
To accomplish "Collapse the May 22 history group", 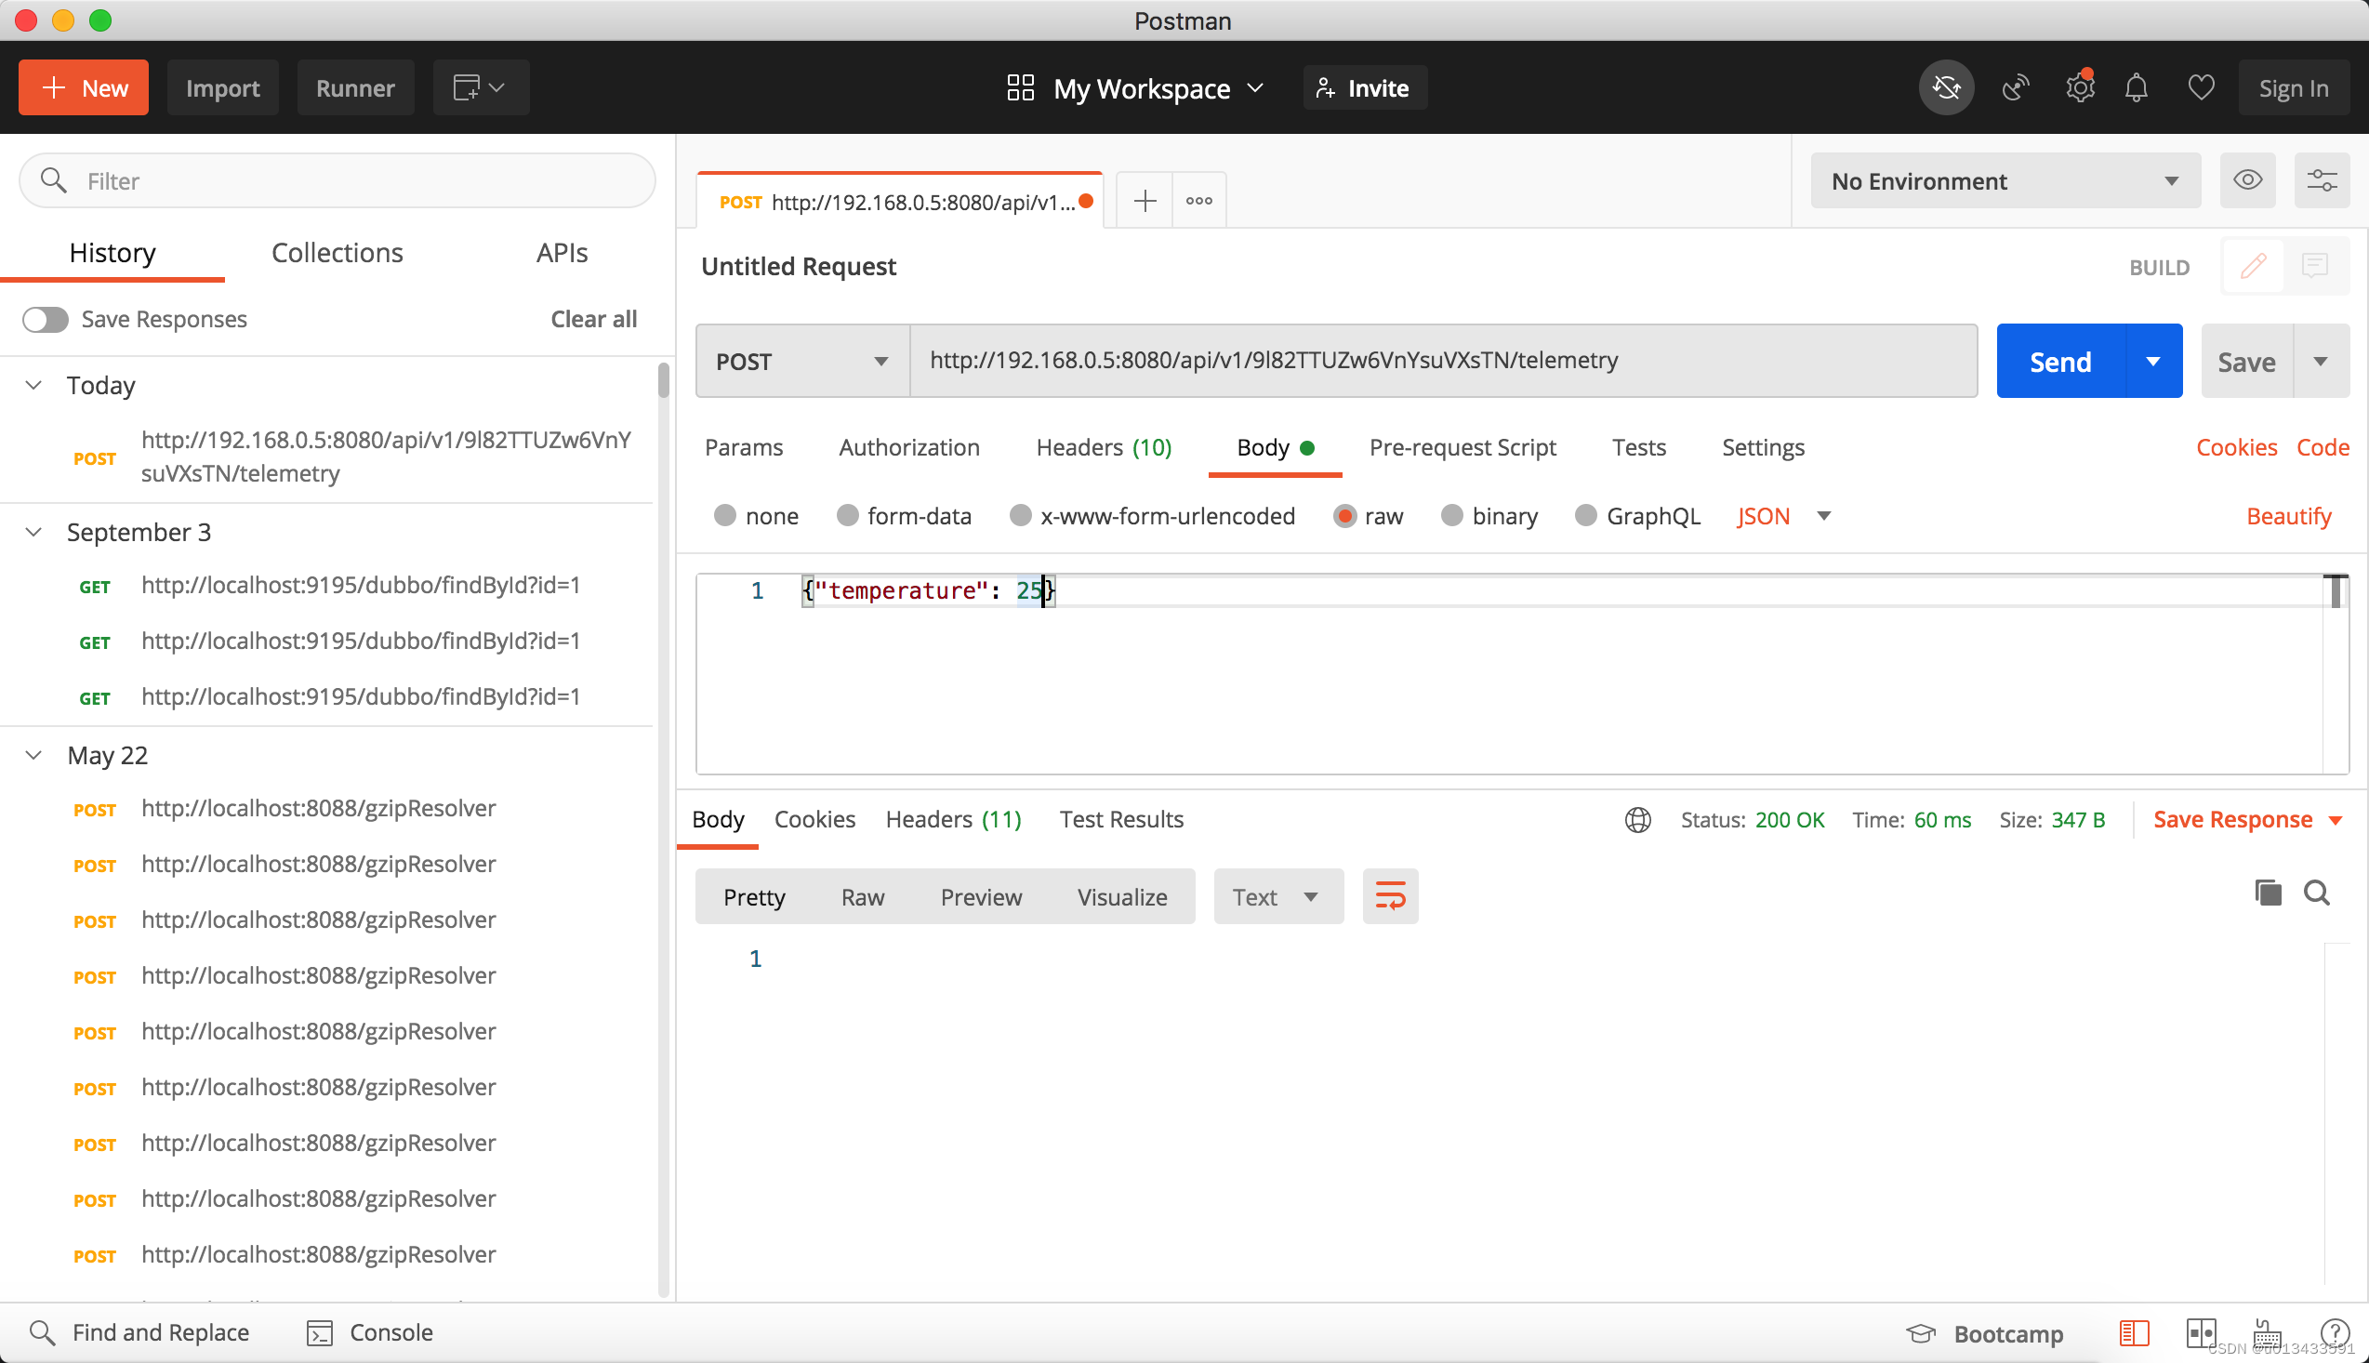I will pos(33,756).
